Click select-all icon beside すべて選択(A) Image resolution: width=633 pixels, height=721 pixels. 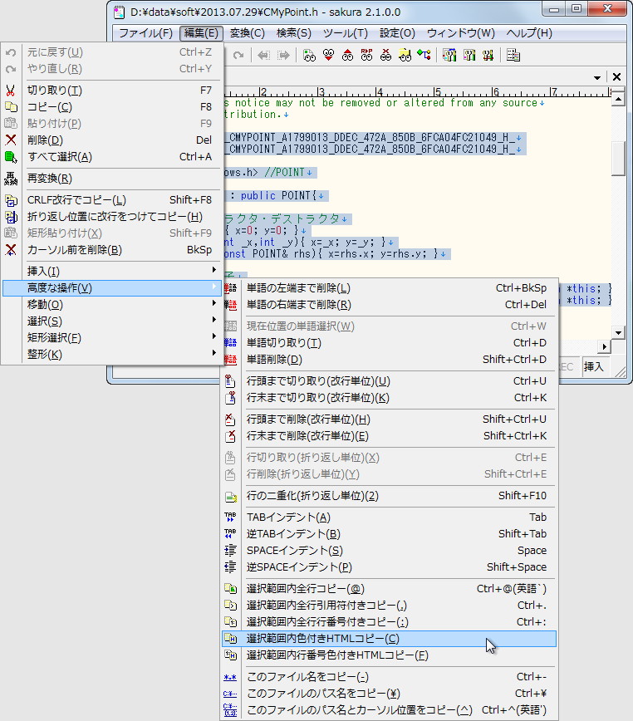pos(11,157)
